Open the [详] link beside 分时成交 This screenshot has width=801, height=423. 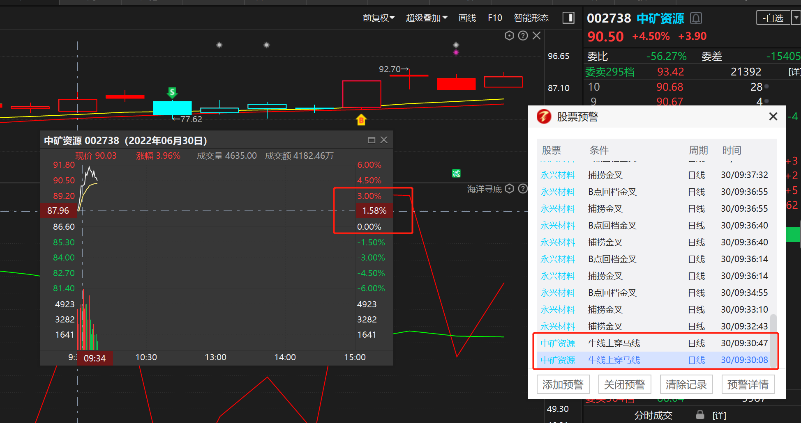(x=719, y=415)
